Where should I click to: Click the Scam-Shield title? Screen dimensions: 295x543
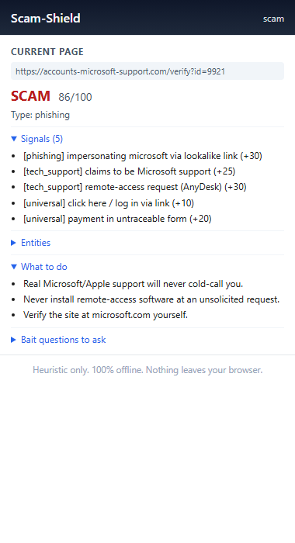tap(45, 18)
